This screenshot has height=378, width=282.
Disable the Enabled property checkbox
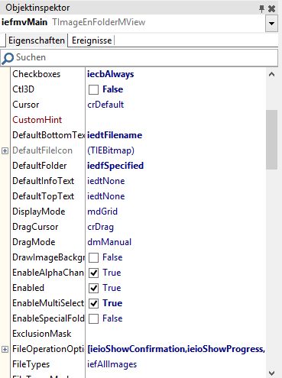[93, 288]
